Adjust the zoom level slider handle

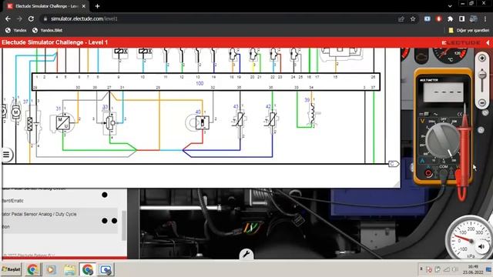(x=481, y=75)
